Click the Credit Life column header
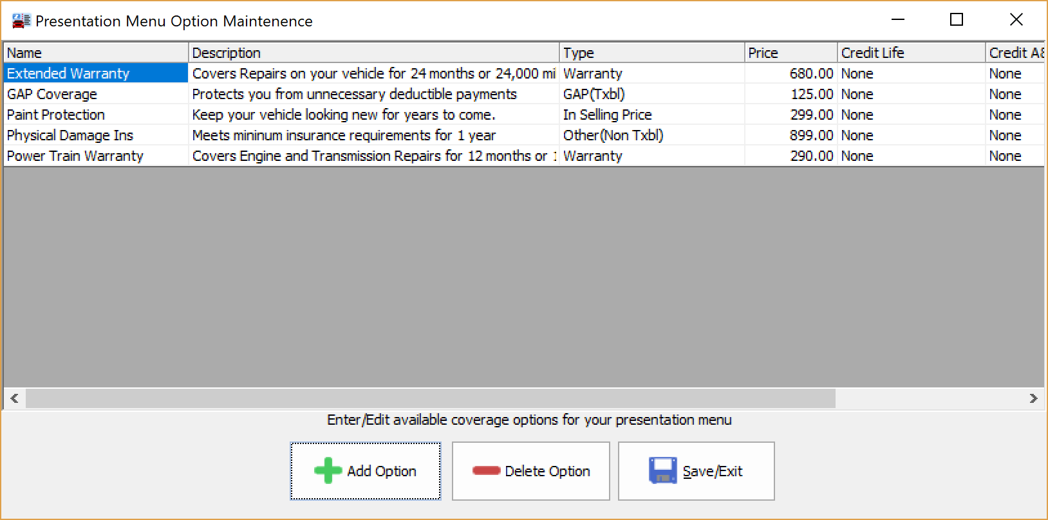This screenshot has height=520, width=1048. (910, 53)
